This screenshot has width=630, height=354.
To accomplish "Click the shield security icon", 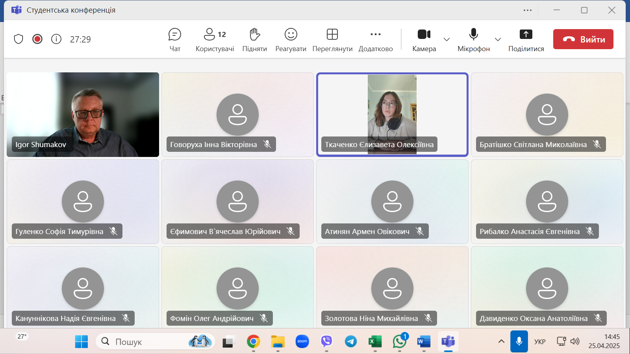I will tap(19, 39).
